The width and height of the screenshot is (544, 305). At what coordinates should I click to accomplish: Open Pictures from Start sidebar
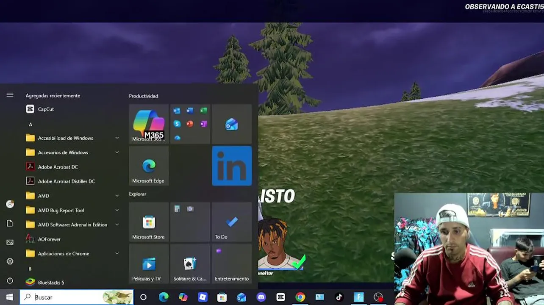click(10, 242)
